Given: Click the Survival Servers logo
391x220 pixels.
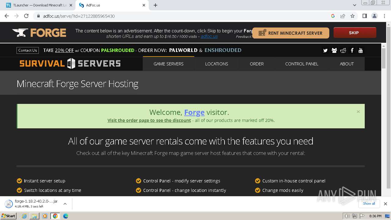Looking at the screenshot, I should coord(70,64).
